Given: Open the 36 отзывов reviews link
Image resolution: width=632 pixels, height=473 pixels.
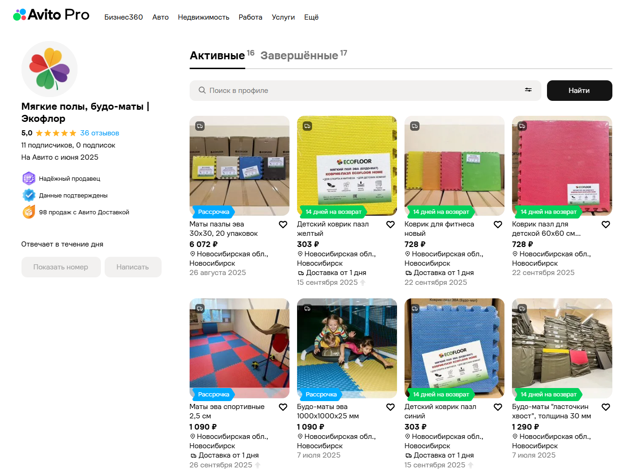Looking at the screenshot, I should point(99,133).
